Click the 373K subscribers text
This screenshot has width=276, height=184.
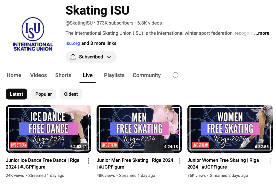click(x=115, y=23)
